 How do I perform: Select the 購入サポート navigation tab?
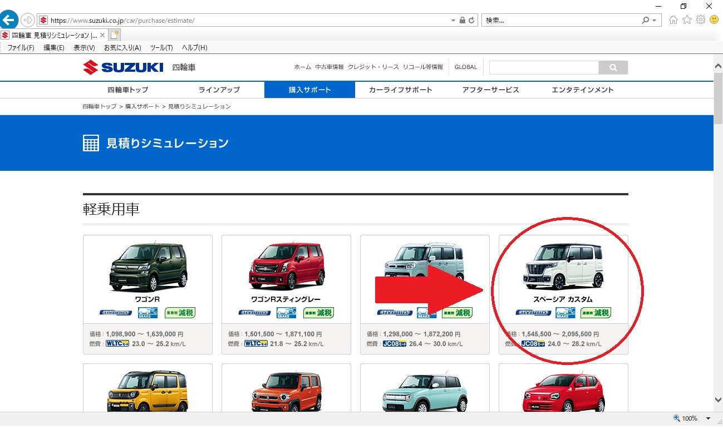tap(309, 90)
